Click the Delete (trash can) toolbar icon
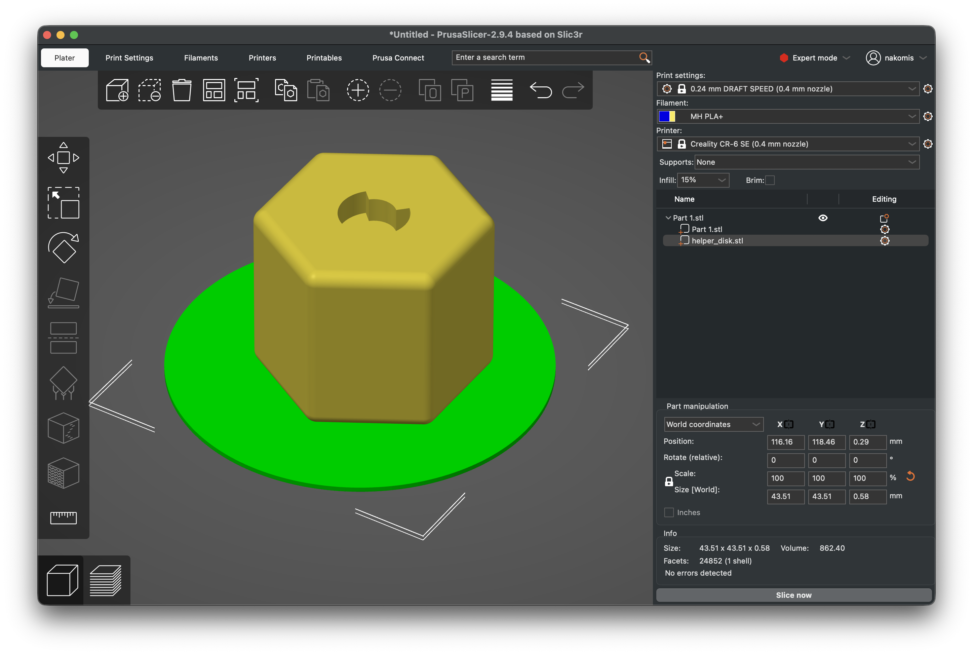The width and height of the screenshot is (973, 655). click(x=182, y=90)
